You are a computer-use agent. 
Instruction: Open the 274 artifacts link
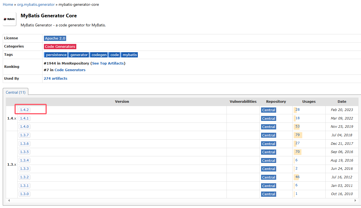pyautogui.click(x=55, y=78)
